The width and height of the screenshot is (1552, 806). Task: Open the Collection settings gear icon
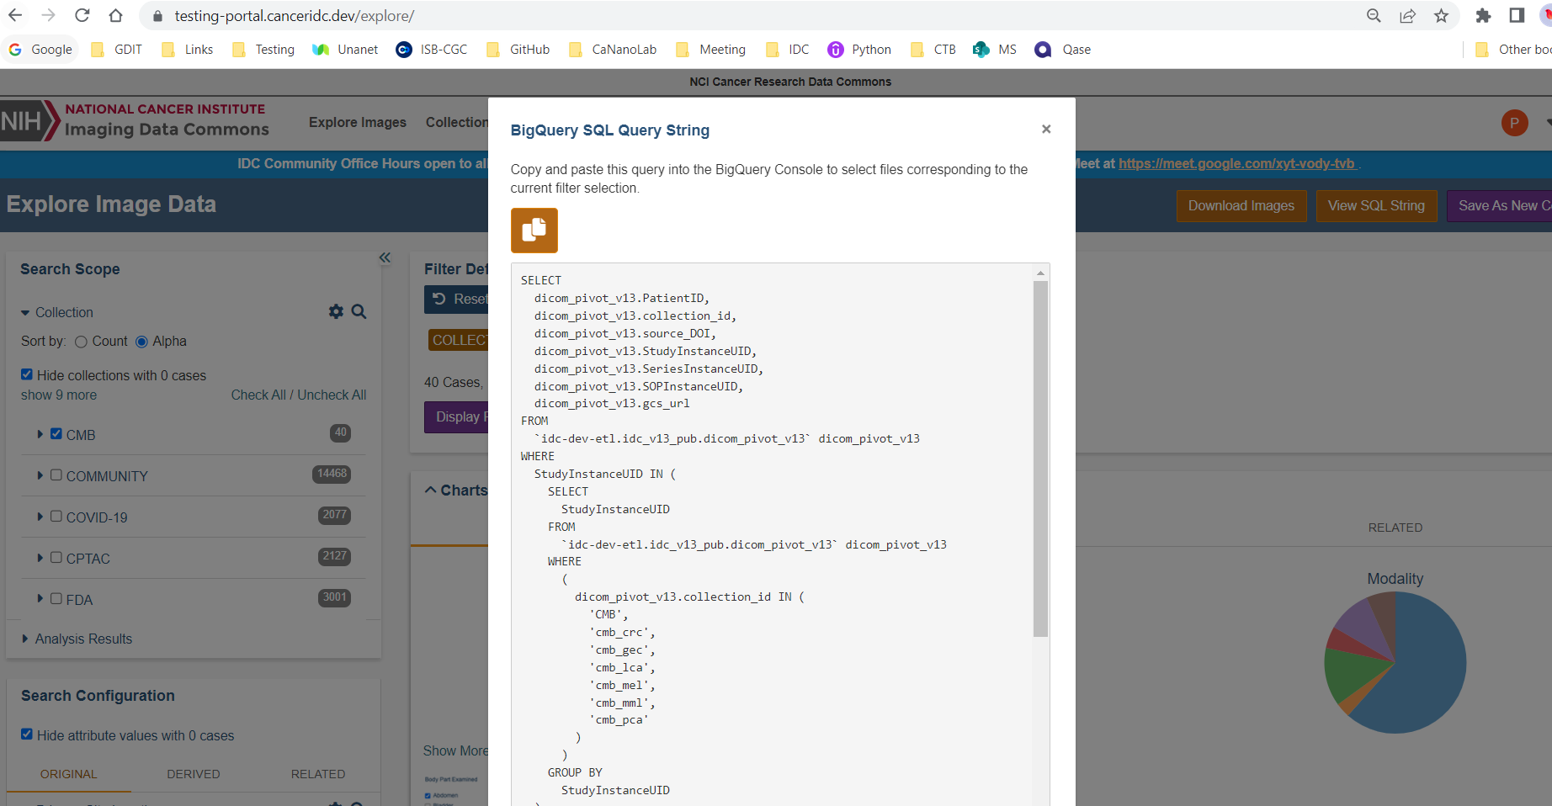point(336,311)
